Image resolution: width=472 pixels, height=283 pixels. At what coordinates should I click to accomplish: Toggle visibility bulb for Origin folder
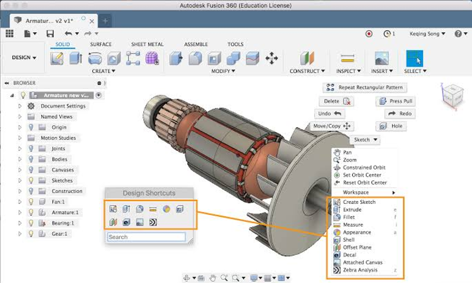click(x=31, y=127)
